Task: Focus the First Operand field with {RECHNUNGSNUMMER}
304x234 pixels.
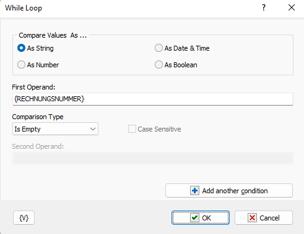Action: (153, 99)
